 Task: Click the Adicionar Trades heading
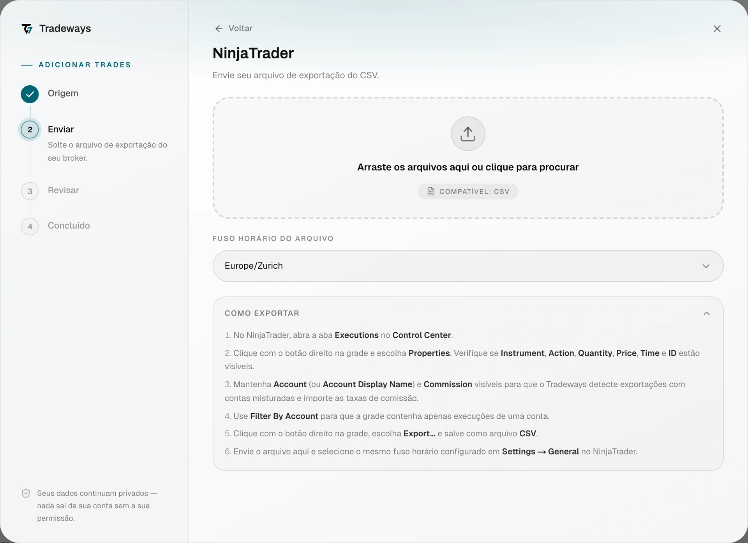pyautogui.click(x=85, y=65)
